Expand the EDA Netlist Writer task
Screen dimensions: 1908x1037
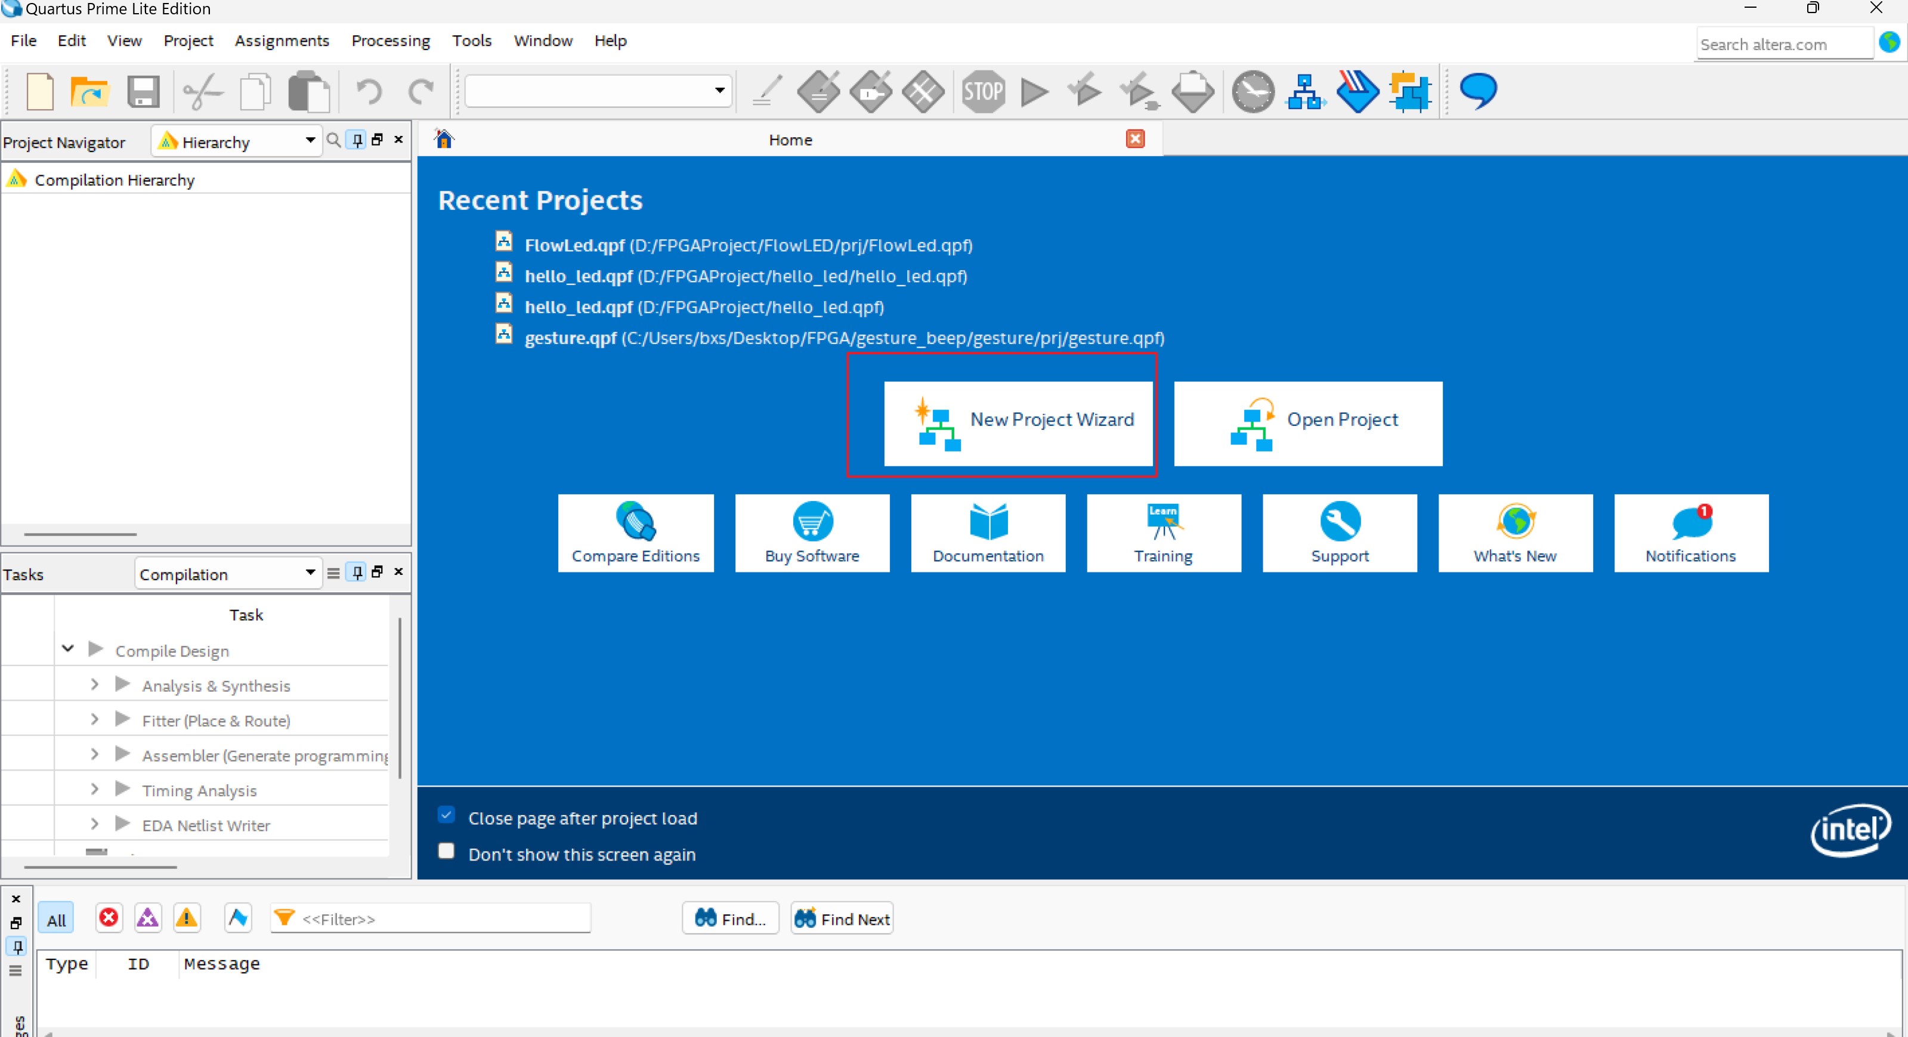[x=95, y=823]
